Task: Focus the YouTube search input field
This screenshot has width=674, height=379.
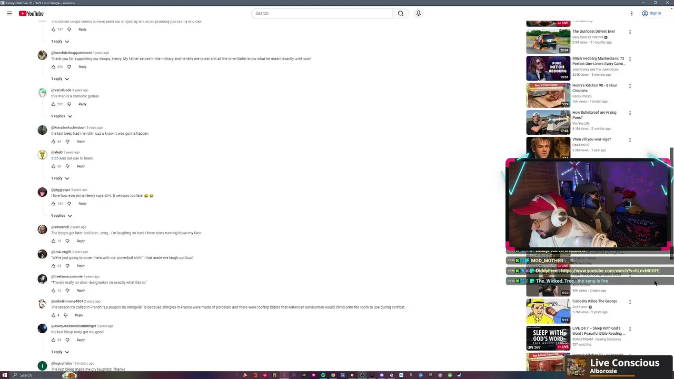Action: coord(322,13)
